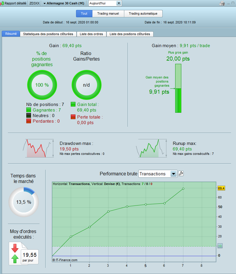Screen dimensions: 236x274
Task: Click the Runup 69,40 pts value
Action: (x=182, y=149)
